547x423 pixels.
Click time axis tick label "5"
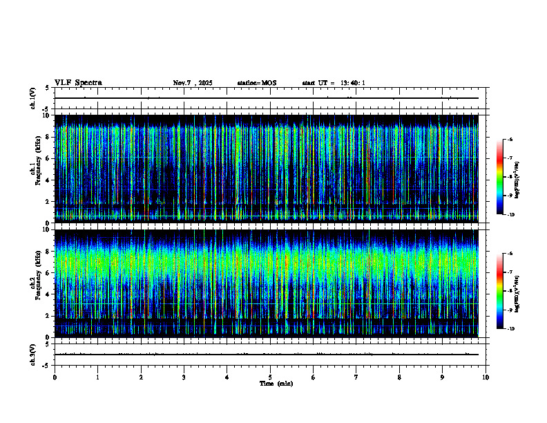[x=270, y=377]
